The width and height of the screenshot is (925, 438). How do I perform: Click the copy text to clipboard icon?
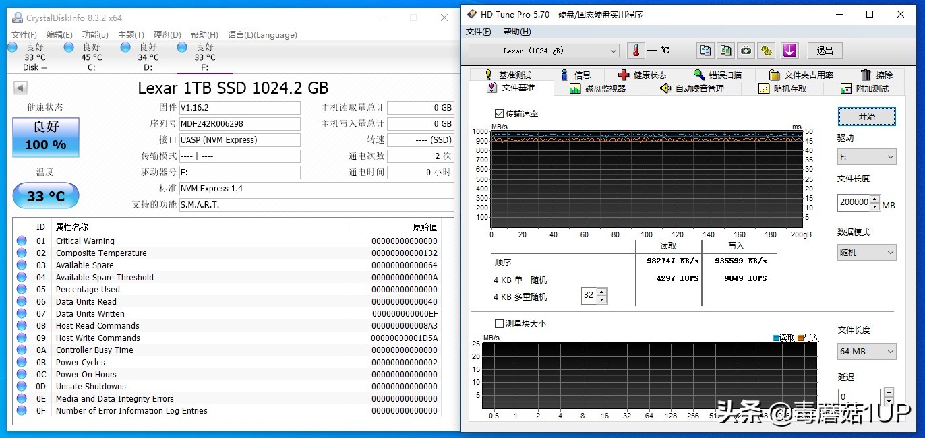[705, 51]
